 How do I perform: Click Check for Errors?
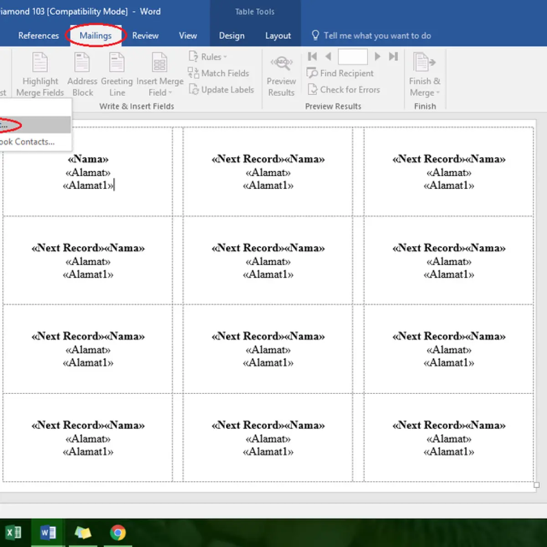[x=344, y=89]
